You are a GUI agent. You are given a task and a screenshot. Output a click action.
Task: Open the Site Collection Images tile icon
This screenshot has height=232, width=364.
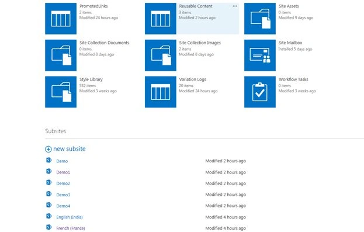click(161, 56)
